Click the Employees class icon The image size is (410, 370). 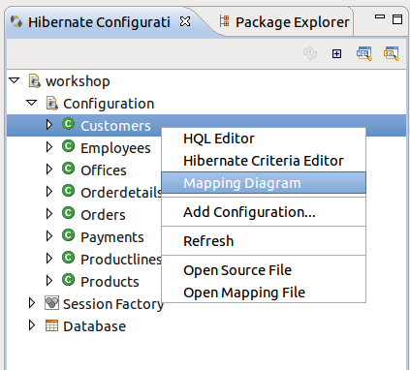(x=68, y=146)
